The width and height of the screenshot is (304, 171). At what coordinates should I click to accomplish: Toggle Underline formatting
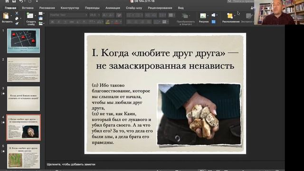point(65,22)
